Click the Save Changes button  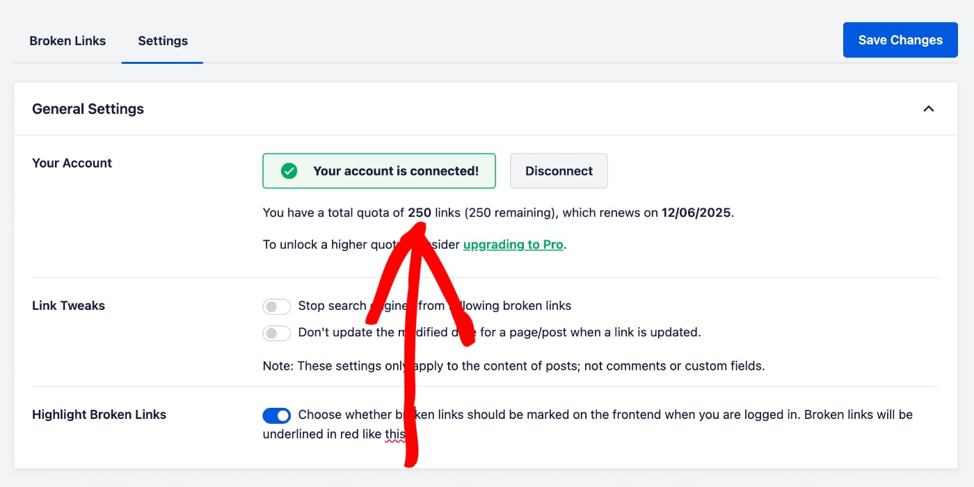click(x=900, y=40)
